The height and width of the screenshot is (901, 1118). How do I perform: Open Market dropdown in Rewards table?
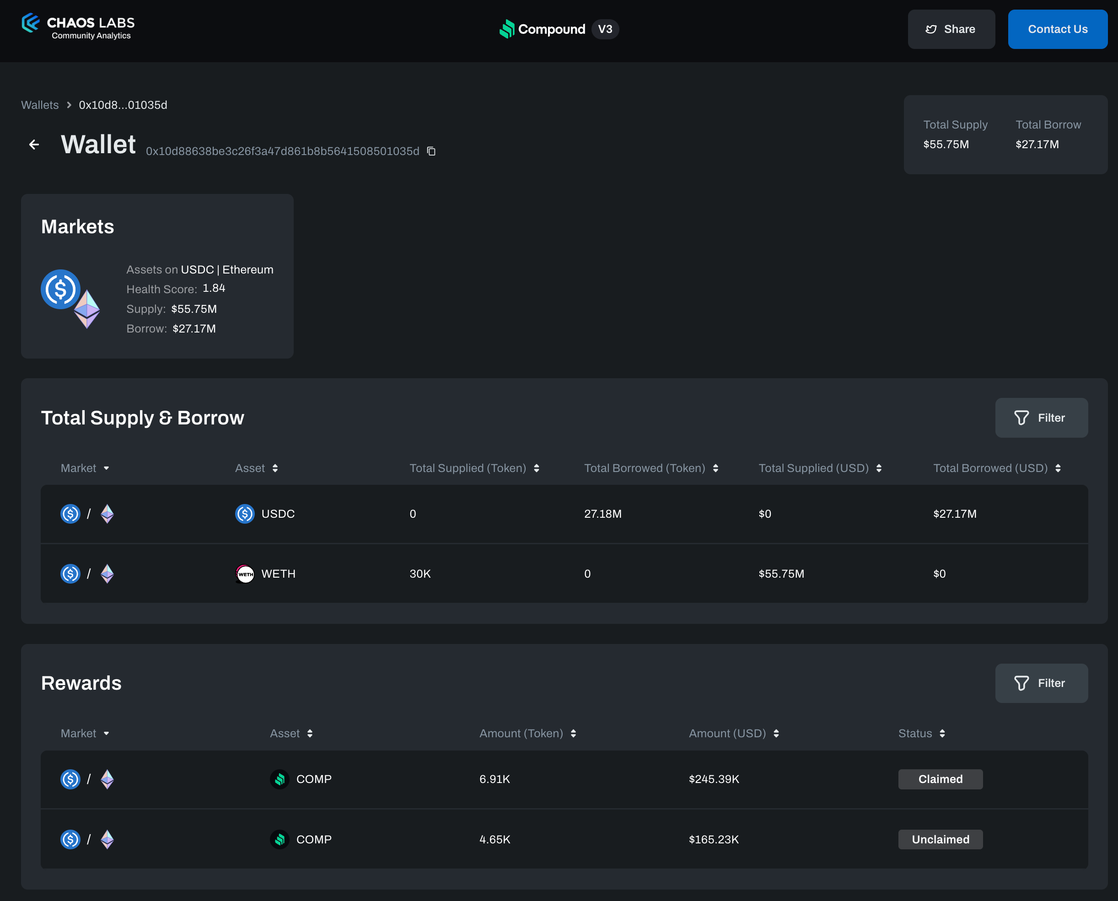[106, 733]
